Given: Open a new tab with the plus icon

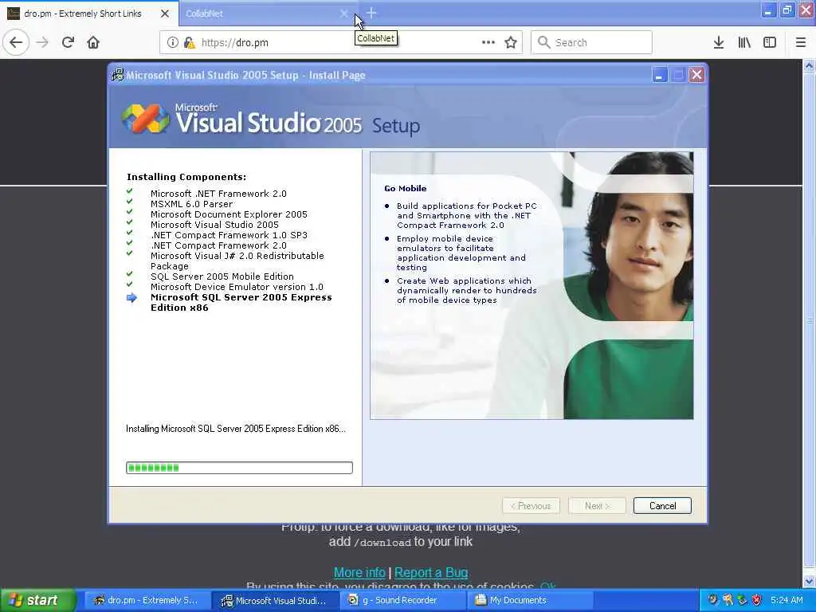Looking at the screenshot, I should tap(371, 13).
